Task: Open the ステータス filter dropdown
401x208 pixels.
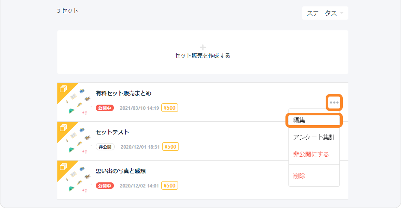Action: [325, 13]
